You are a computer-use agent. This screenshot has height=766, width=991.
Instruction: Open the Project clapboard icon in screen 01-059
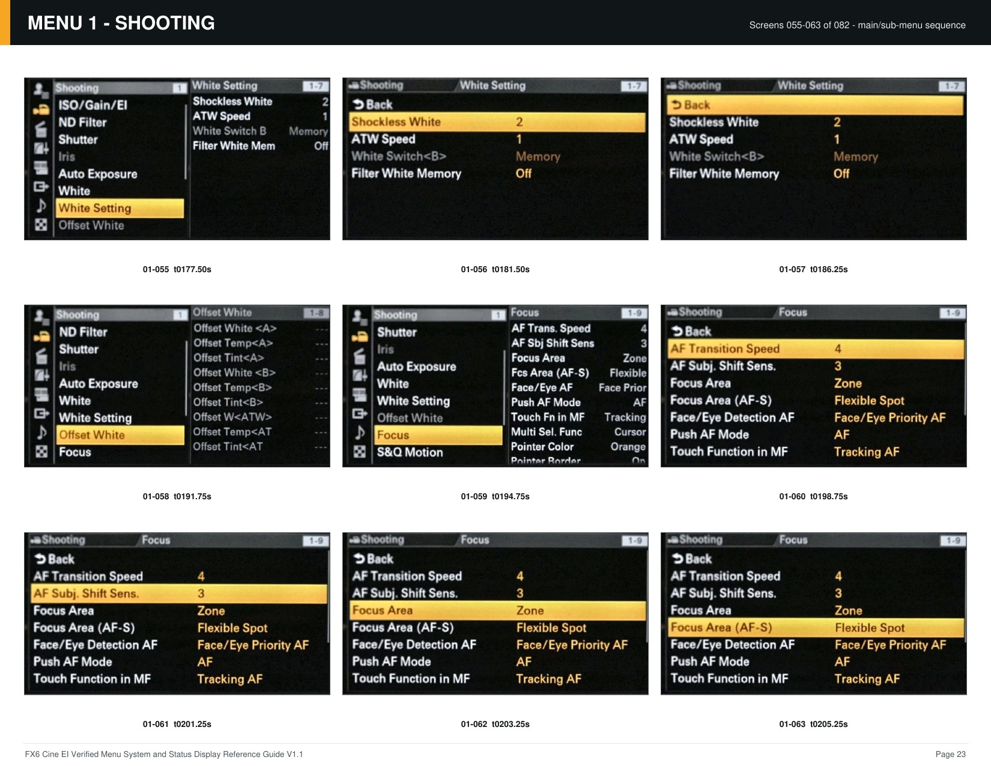pos(359,356)
